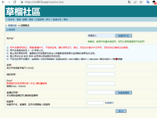Go back using the browser back arrow
This screenshot has height=118, width=157.
3,2
